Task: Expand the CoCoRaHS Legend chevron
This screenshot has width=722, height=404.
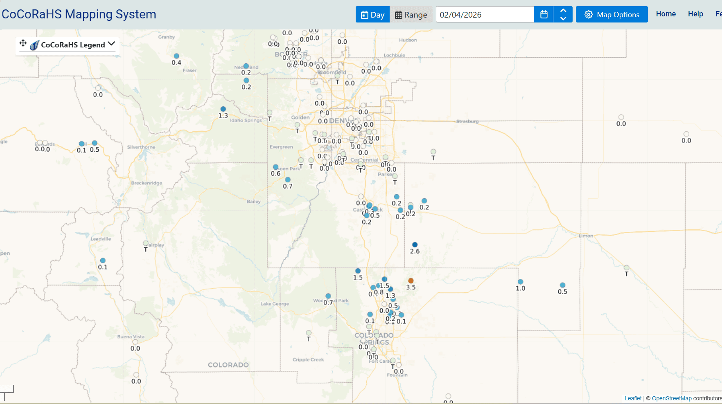Action: 111,44
